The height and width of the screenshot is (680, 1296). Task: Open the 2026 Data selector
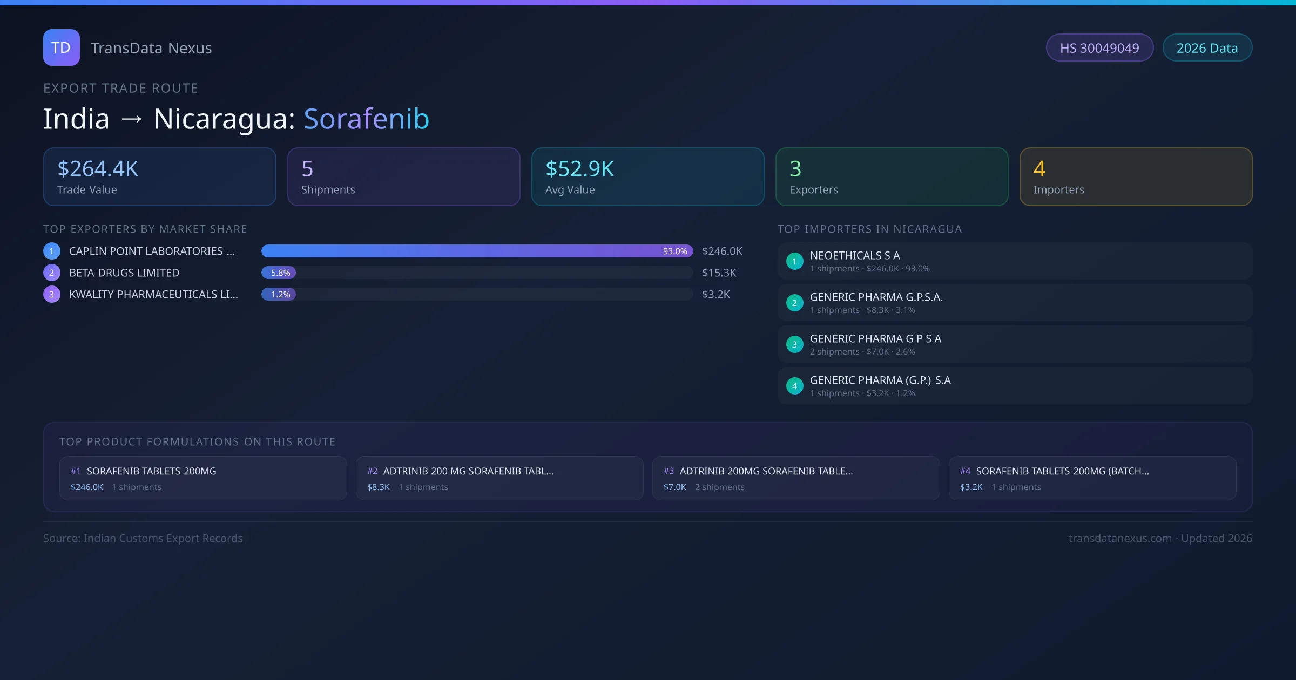coord(1207,47)
